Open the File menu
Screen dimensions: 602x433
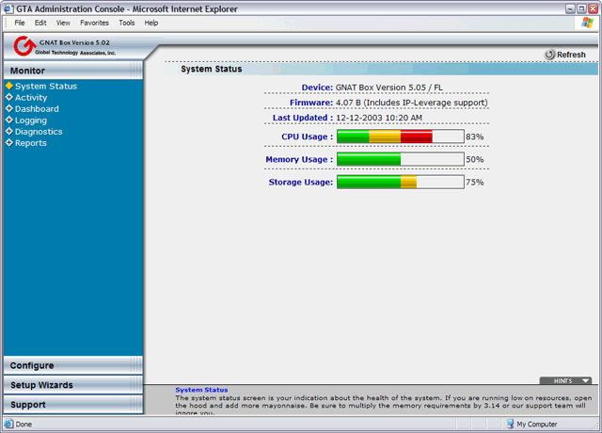20,23
